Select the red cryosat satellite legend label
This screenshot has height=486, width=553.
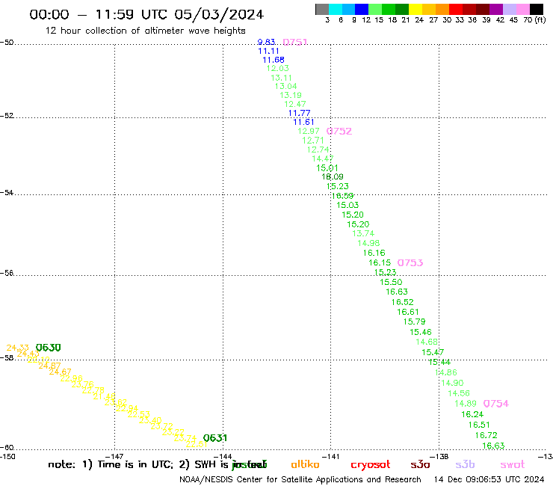[371, 465]
